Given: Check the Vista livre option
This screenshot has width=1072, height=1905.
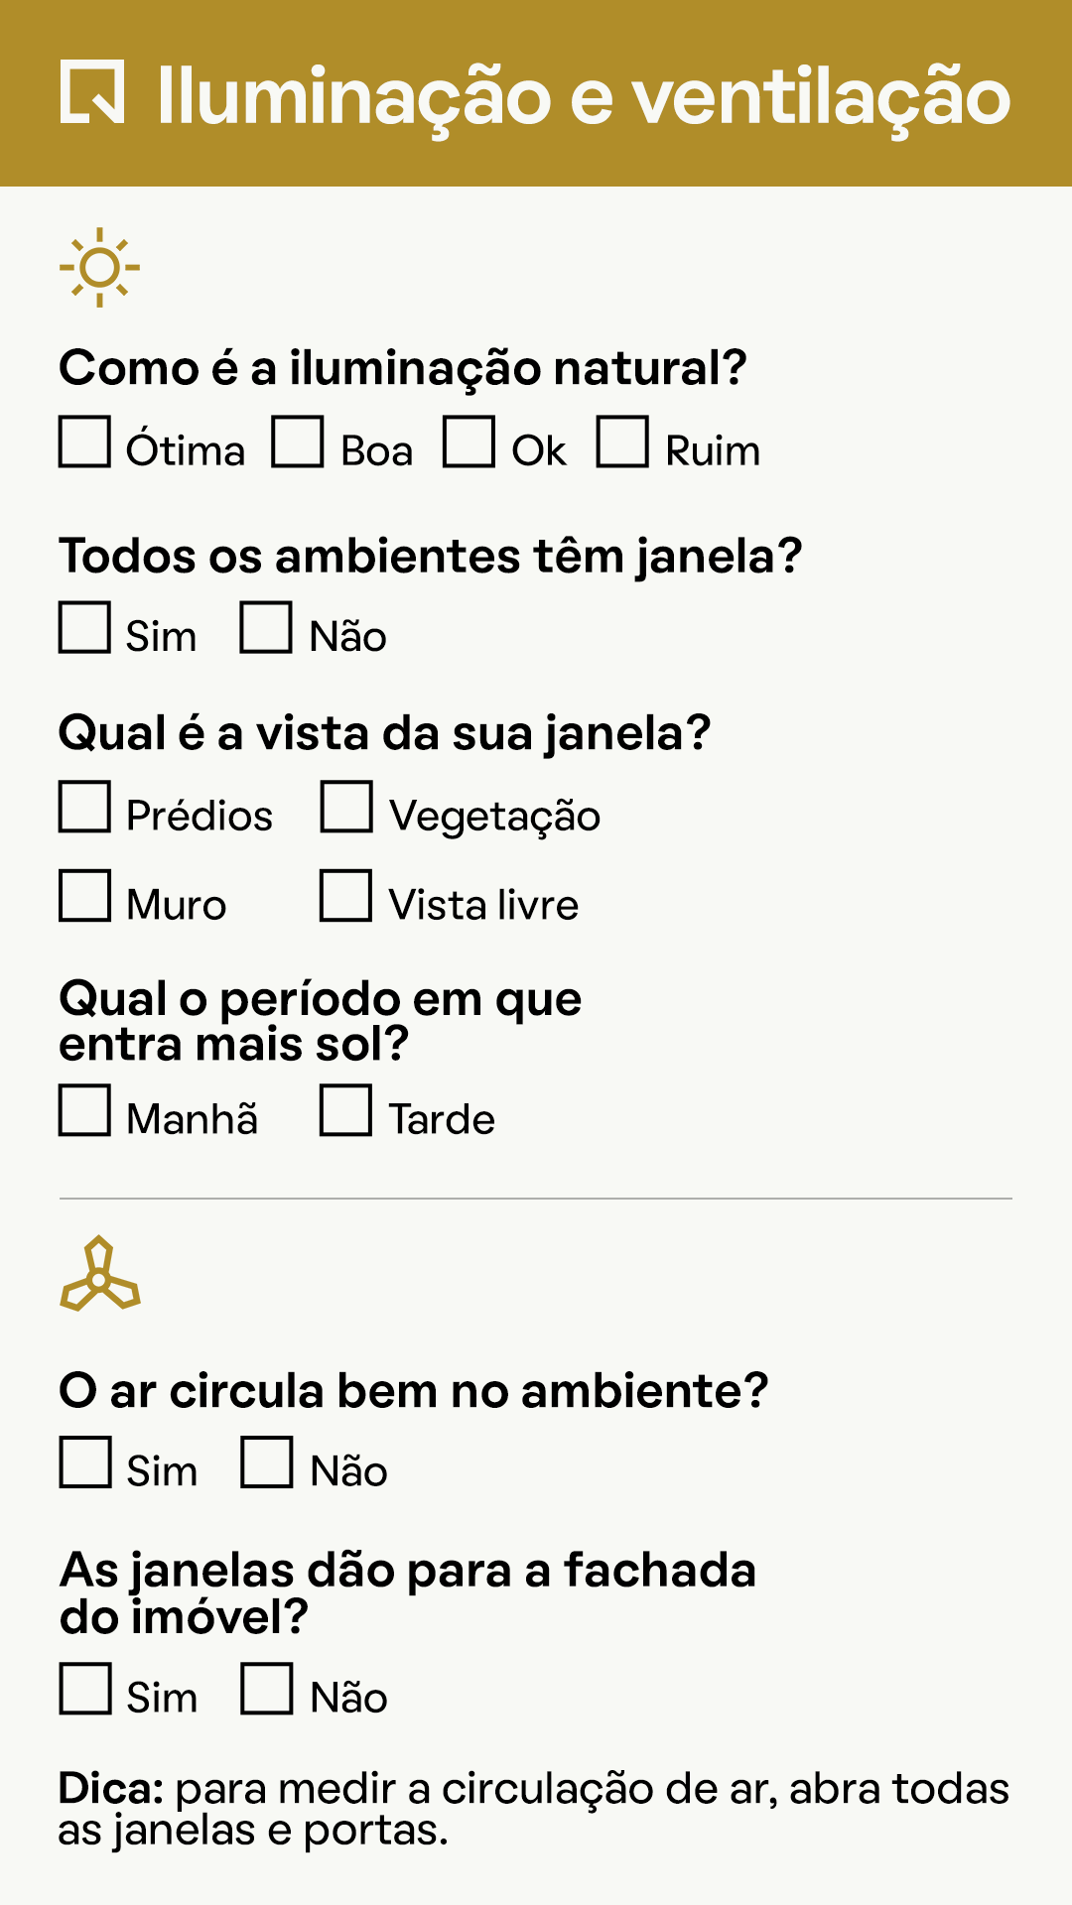Looking at the screenshot, I should pyautogui.click(x=345, y=895).
